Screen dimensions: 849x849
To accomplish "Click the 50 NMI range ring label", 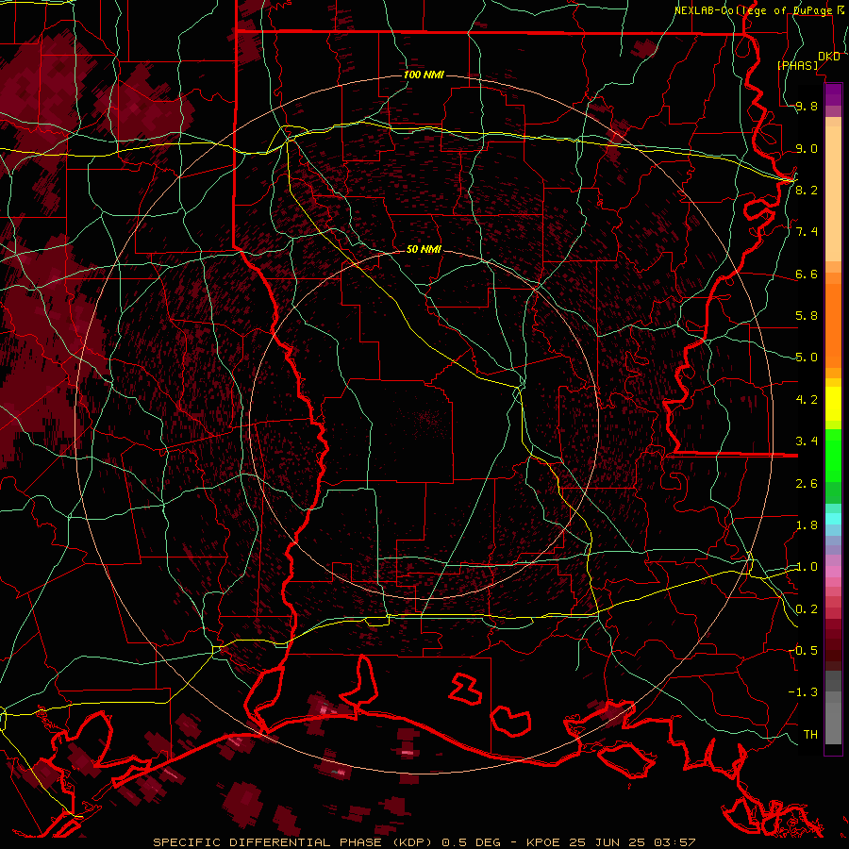I will click(x=424, y=249).
